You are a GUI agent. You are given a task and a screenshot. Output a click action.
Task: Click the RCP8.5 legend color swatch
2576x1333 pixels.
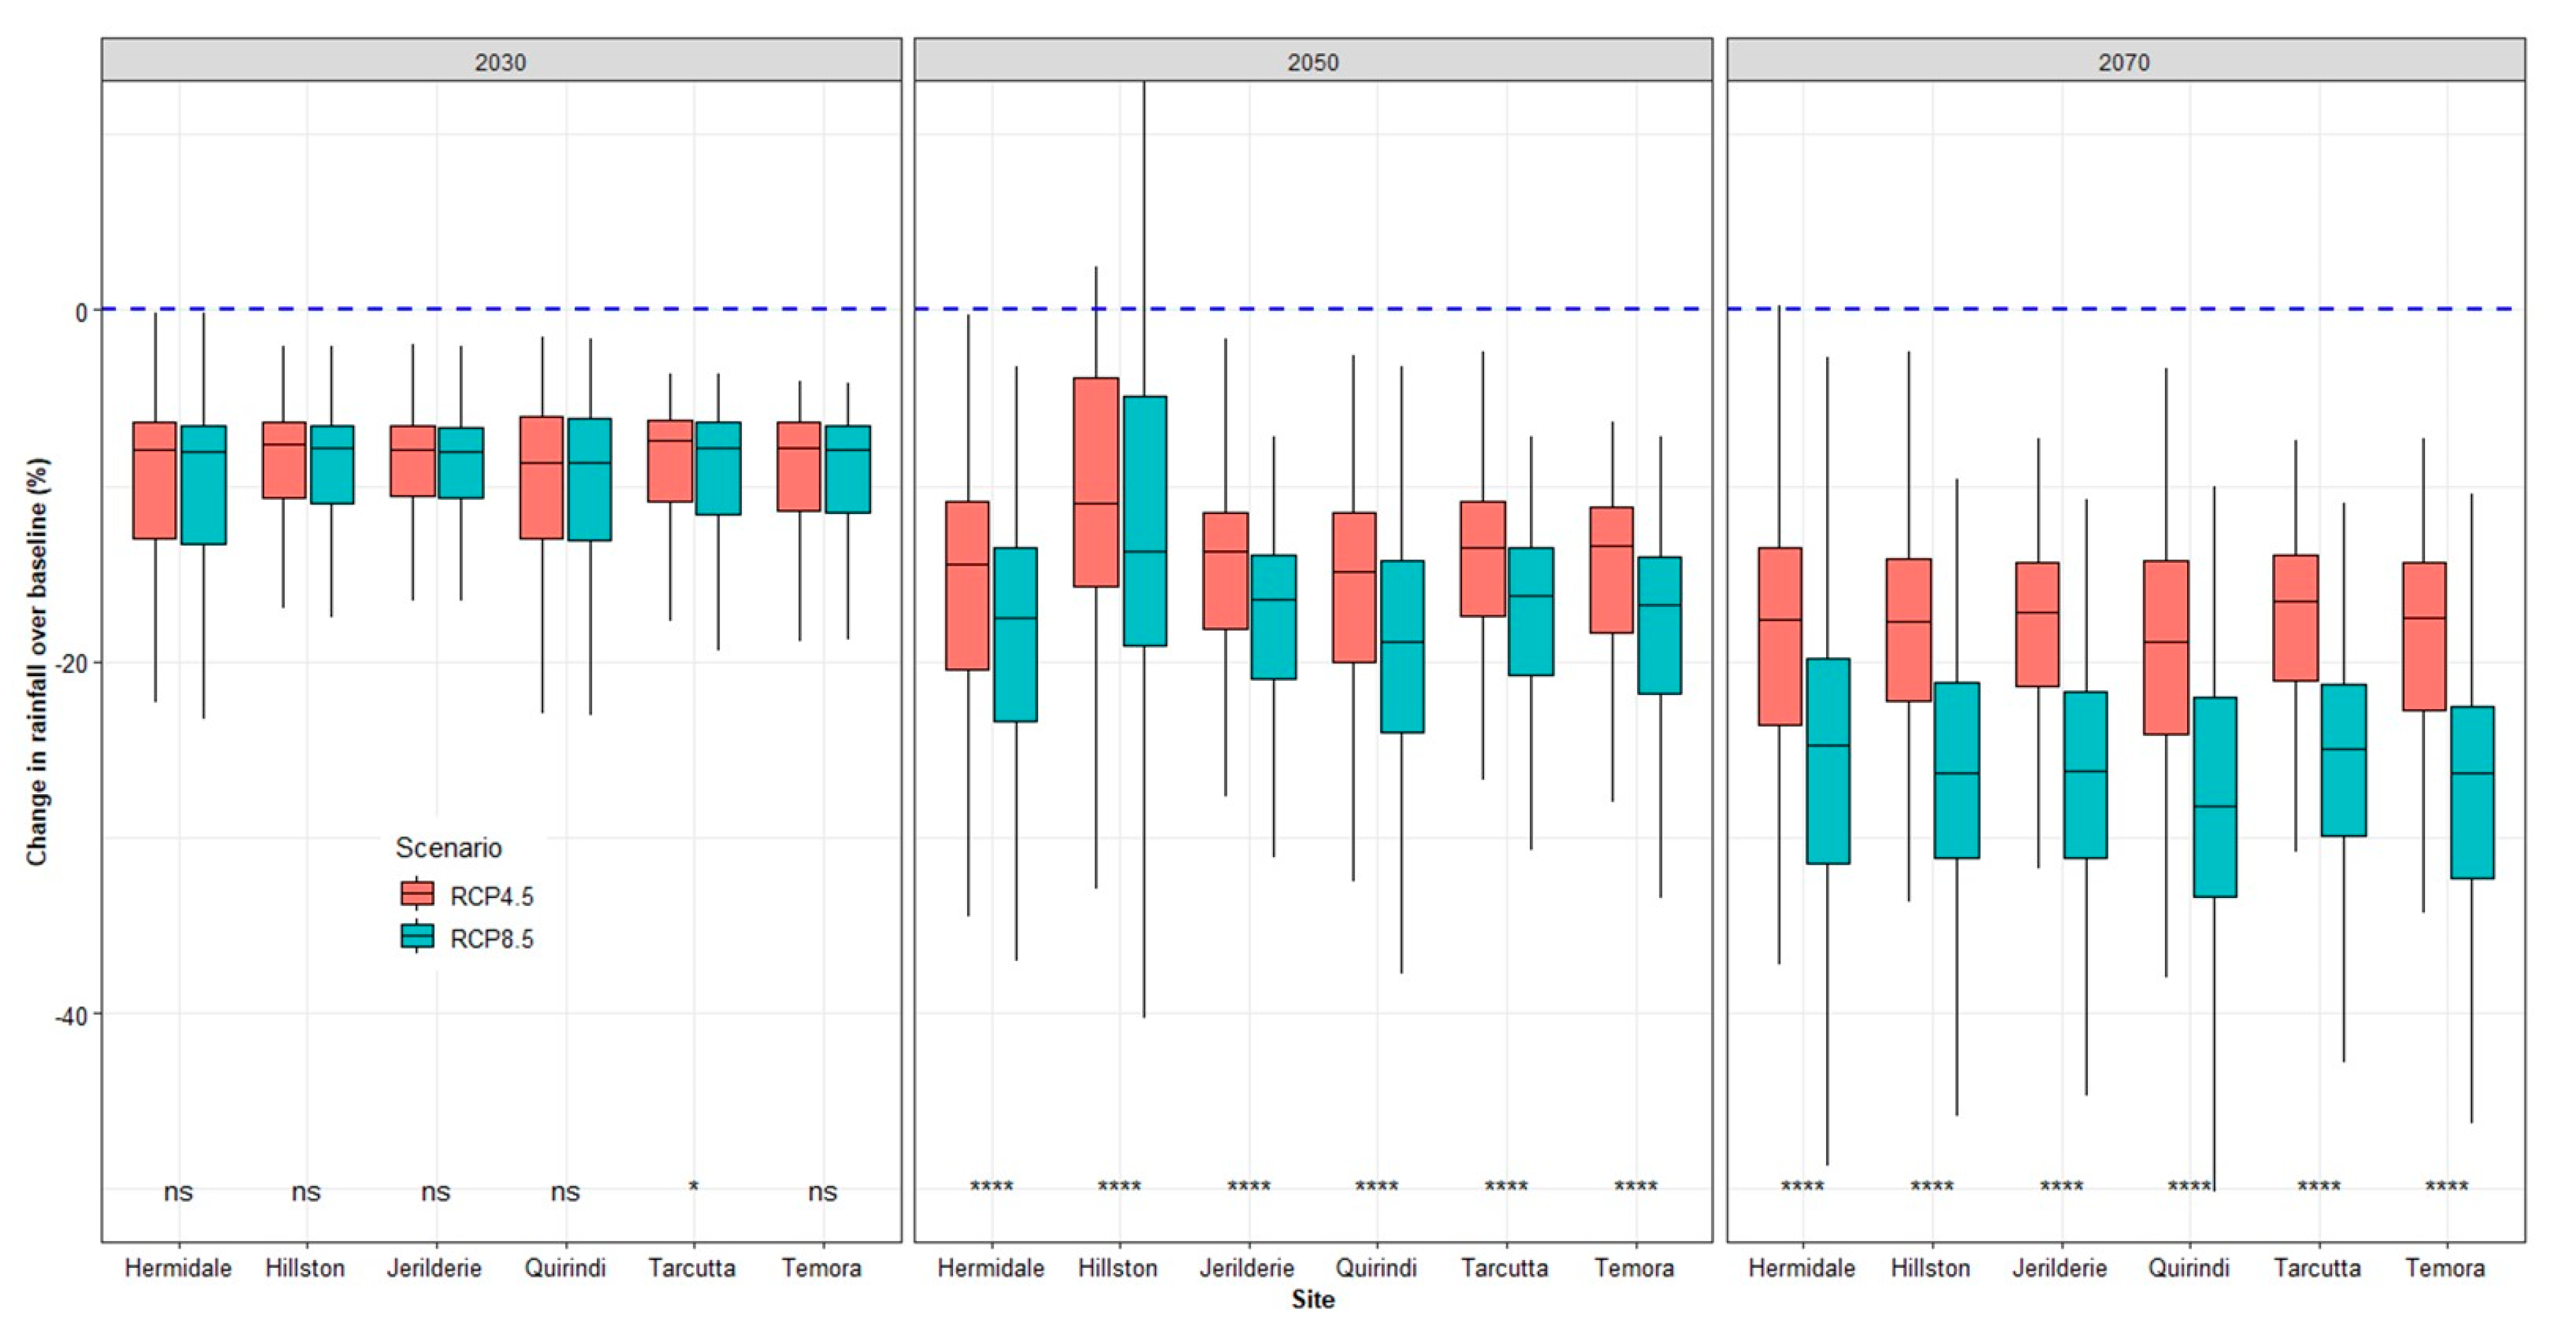(x=417, y=936)
